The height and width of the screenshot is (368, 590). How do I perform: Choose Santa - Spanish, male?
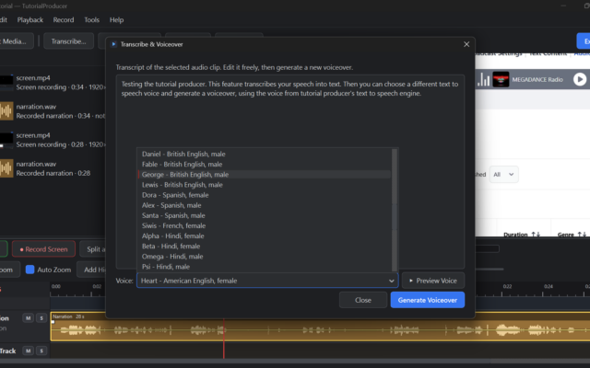[265, 215]
